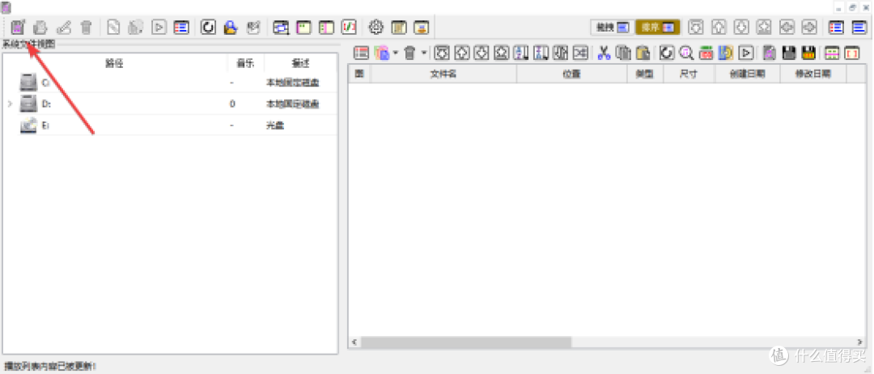This screenshot has width=874, height=374.
Task: Click the 路径 column header
Action: 114,63
